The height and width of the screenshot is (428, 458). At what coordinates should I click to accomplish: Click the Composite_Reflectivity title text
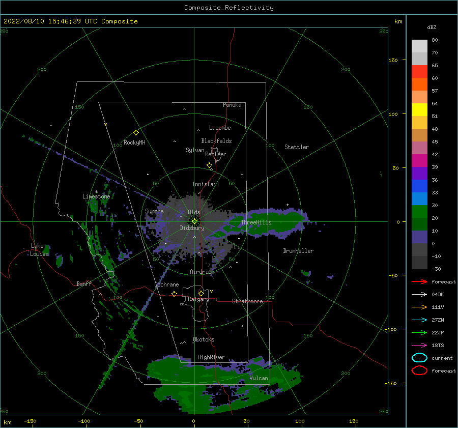[x=229, y=8]
